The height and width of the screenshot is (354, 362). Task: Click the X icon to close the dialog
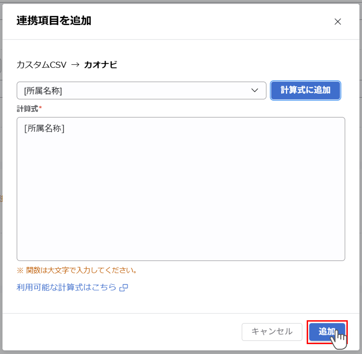click(338, 22)
